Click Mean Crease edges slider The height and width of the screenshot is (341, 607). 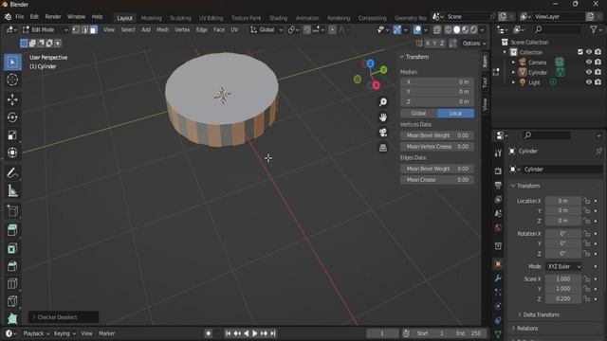(x=437, y=180)
